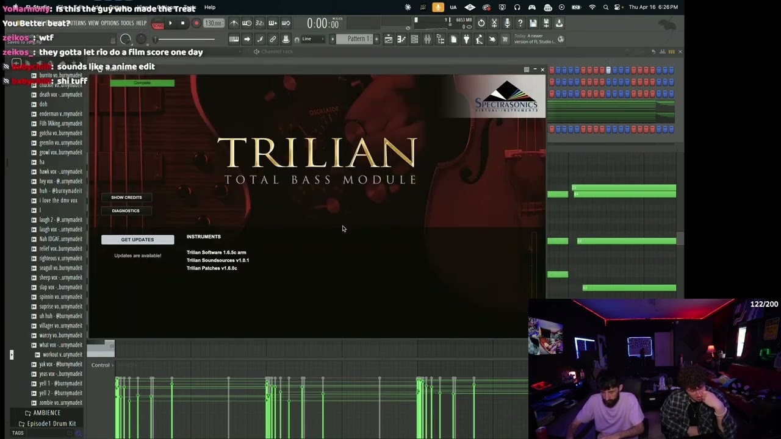Add a new pattern with plus button
The width and height of the screenshot is (781, 439).
[376, 39]
